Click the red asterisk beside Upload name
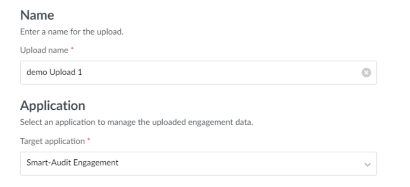Image resolution: width=410 pixels, height=187 pixels. tap(72, 50)
